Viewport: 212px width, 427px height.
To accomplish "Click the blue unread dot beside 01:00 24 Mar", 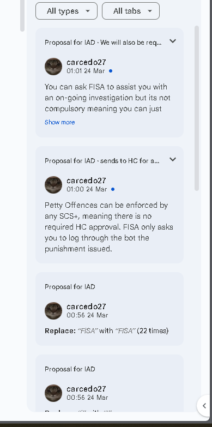I will point(113,189).
